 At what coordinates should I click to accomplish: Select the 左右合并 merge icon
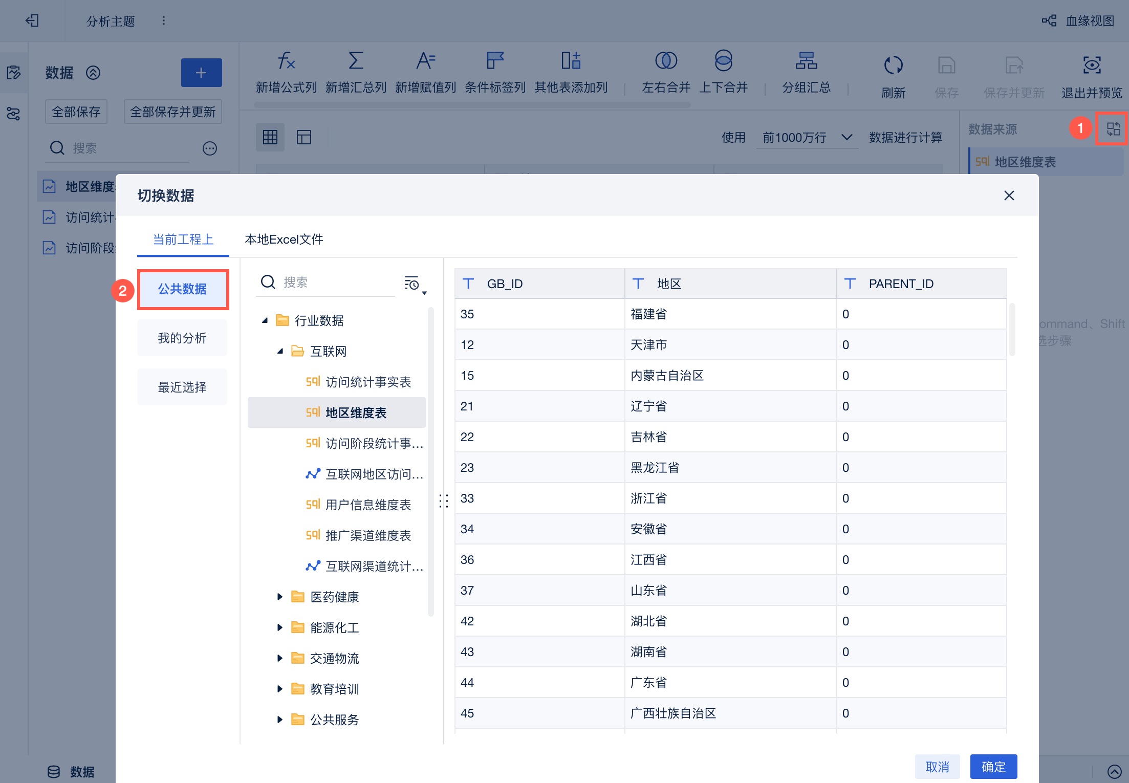(666, 61)
